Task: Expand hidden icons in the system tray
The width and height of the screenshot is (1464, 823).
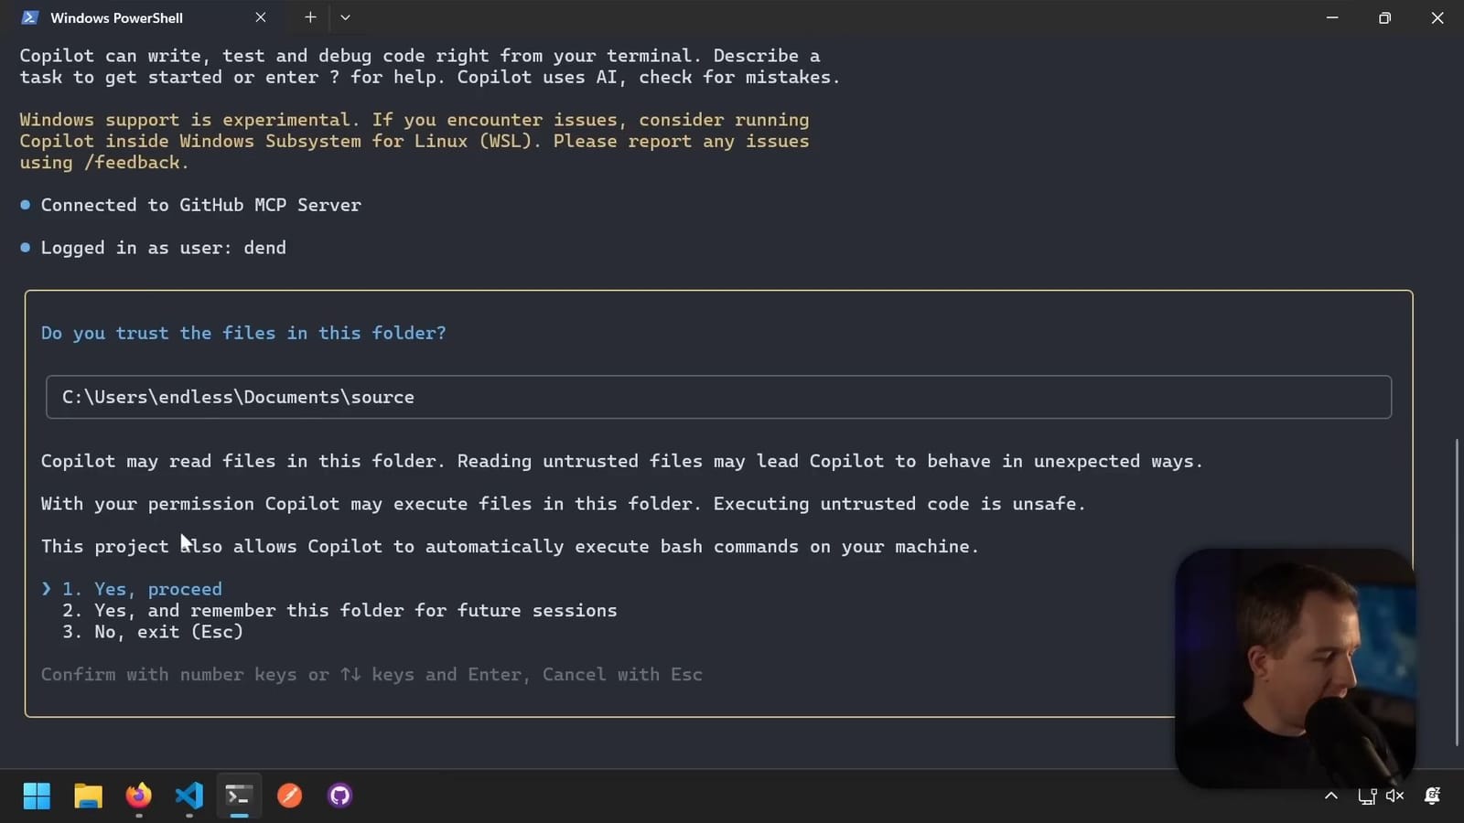Action: (x=1331, y=796)
